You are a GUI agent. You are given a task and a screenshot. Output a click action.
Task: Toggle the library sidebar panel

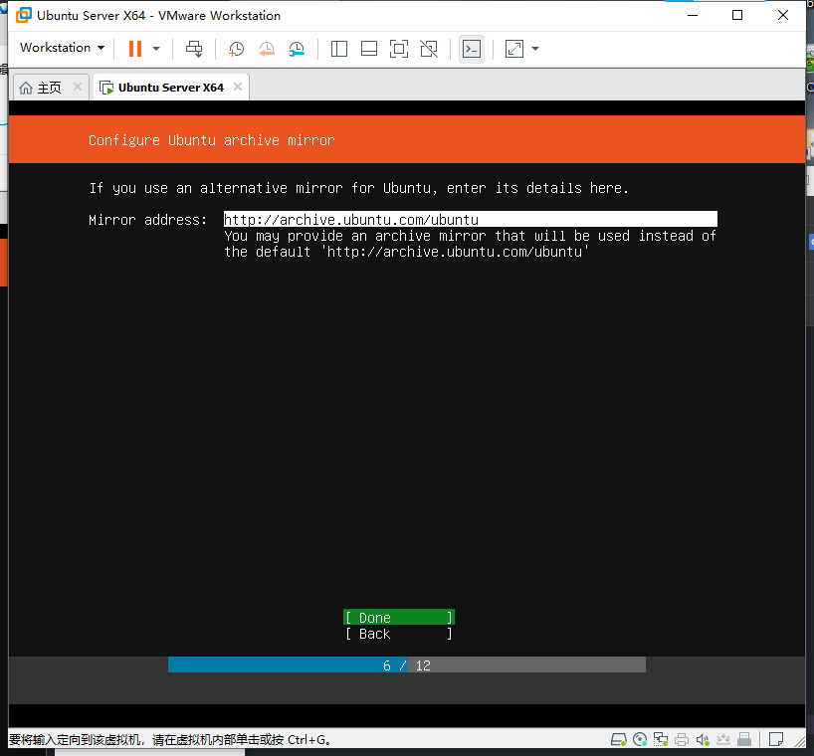click(339, 49)
